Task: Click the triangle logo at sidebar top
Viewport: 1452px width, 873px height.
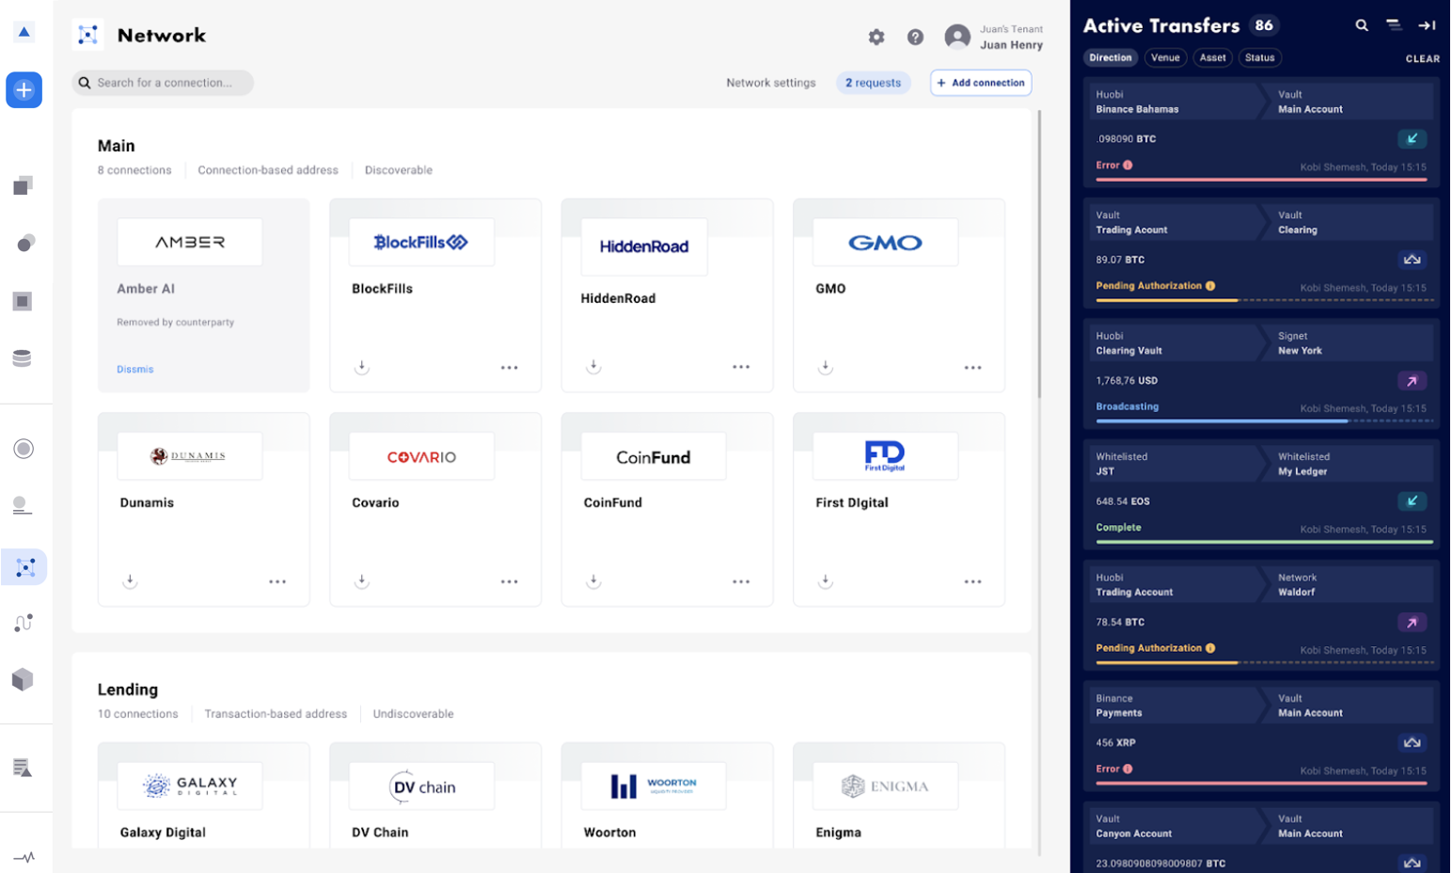Action: 24,32
